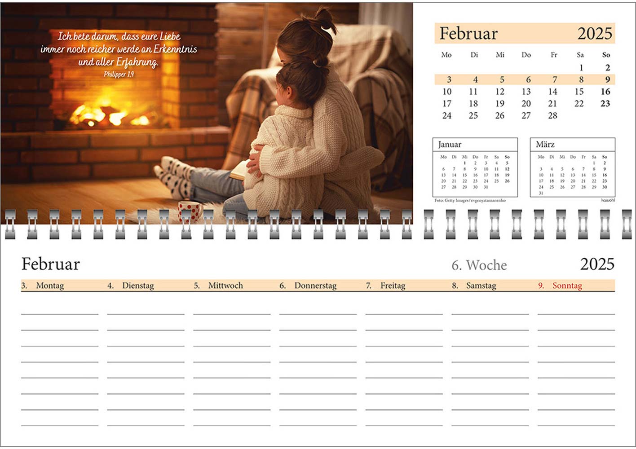Click date 22 in the large February grid

pyautogui.click(x=579, y=104)
